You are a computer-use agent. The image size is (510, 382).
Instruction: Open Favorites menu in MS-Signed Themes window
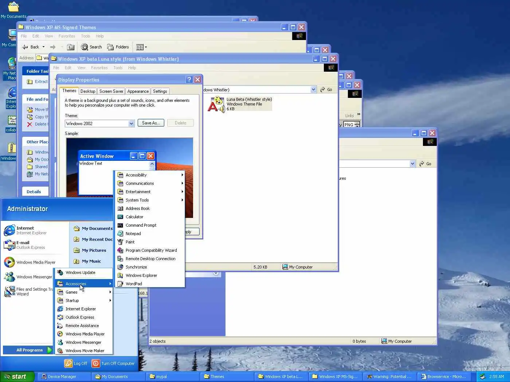click(x=67, y=36)
